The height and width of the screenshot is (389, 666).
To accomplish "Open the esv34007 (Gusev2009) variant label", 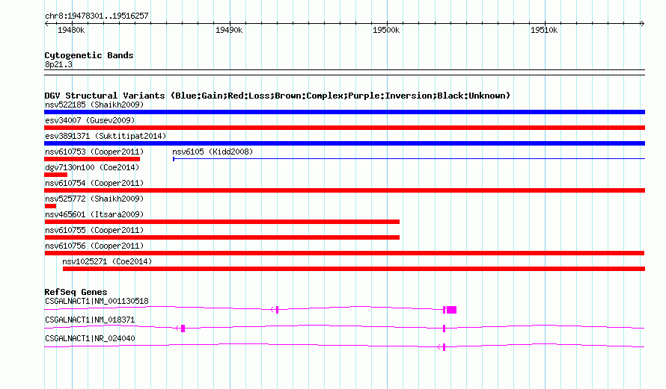I will [90, 120].
